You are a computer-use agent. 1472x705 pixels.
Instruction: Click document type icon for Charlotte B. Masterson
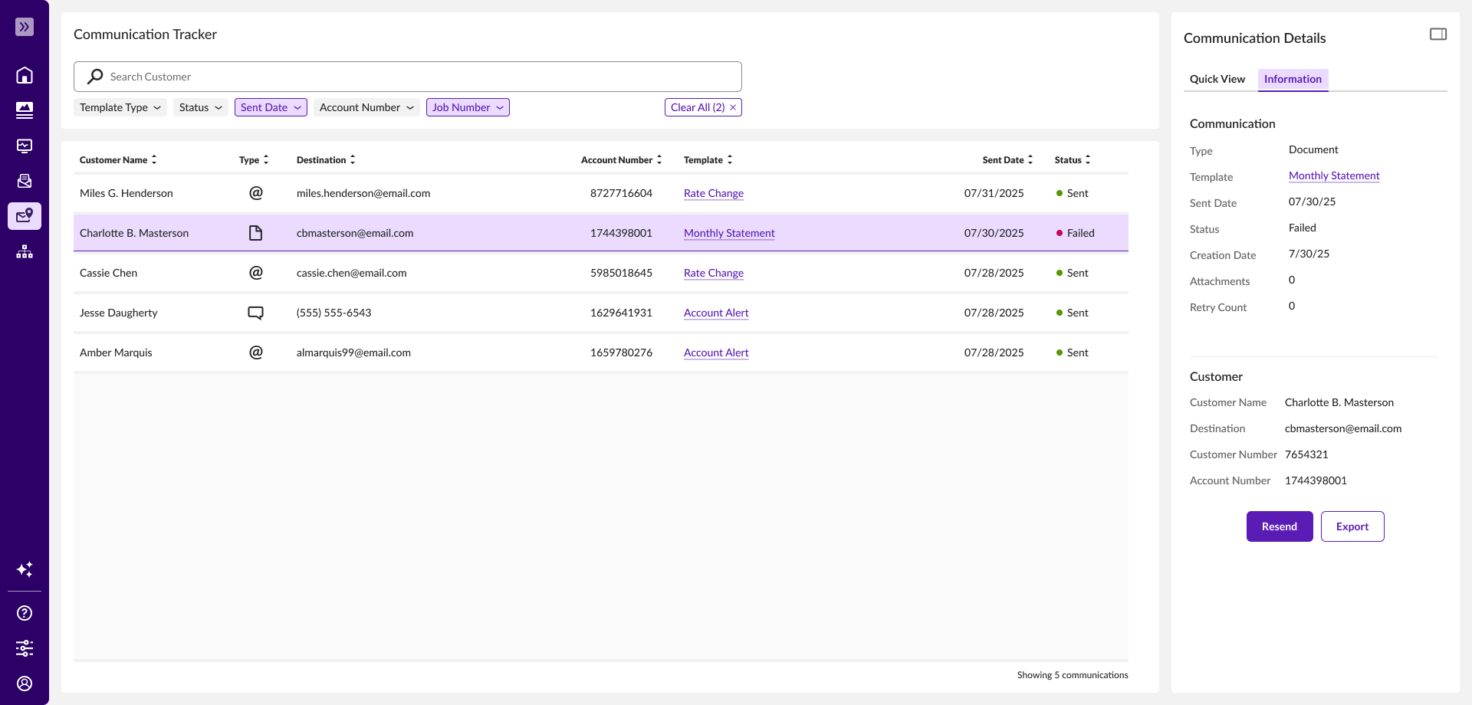256,233
